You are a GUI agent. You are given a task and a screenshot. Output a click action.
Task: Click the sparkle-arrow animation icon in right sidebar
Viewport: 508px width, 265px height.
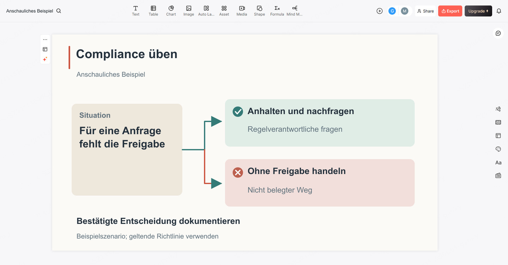click(x=498, y=109)
